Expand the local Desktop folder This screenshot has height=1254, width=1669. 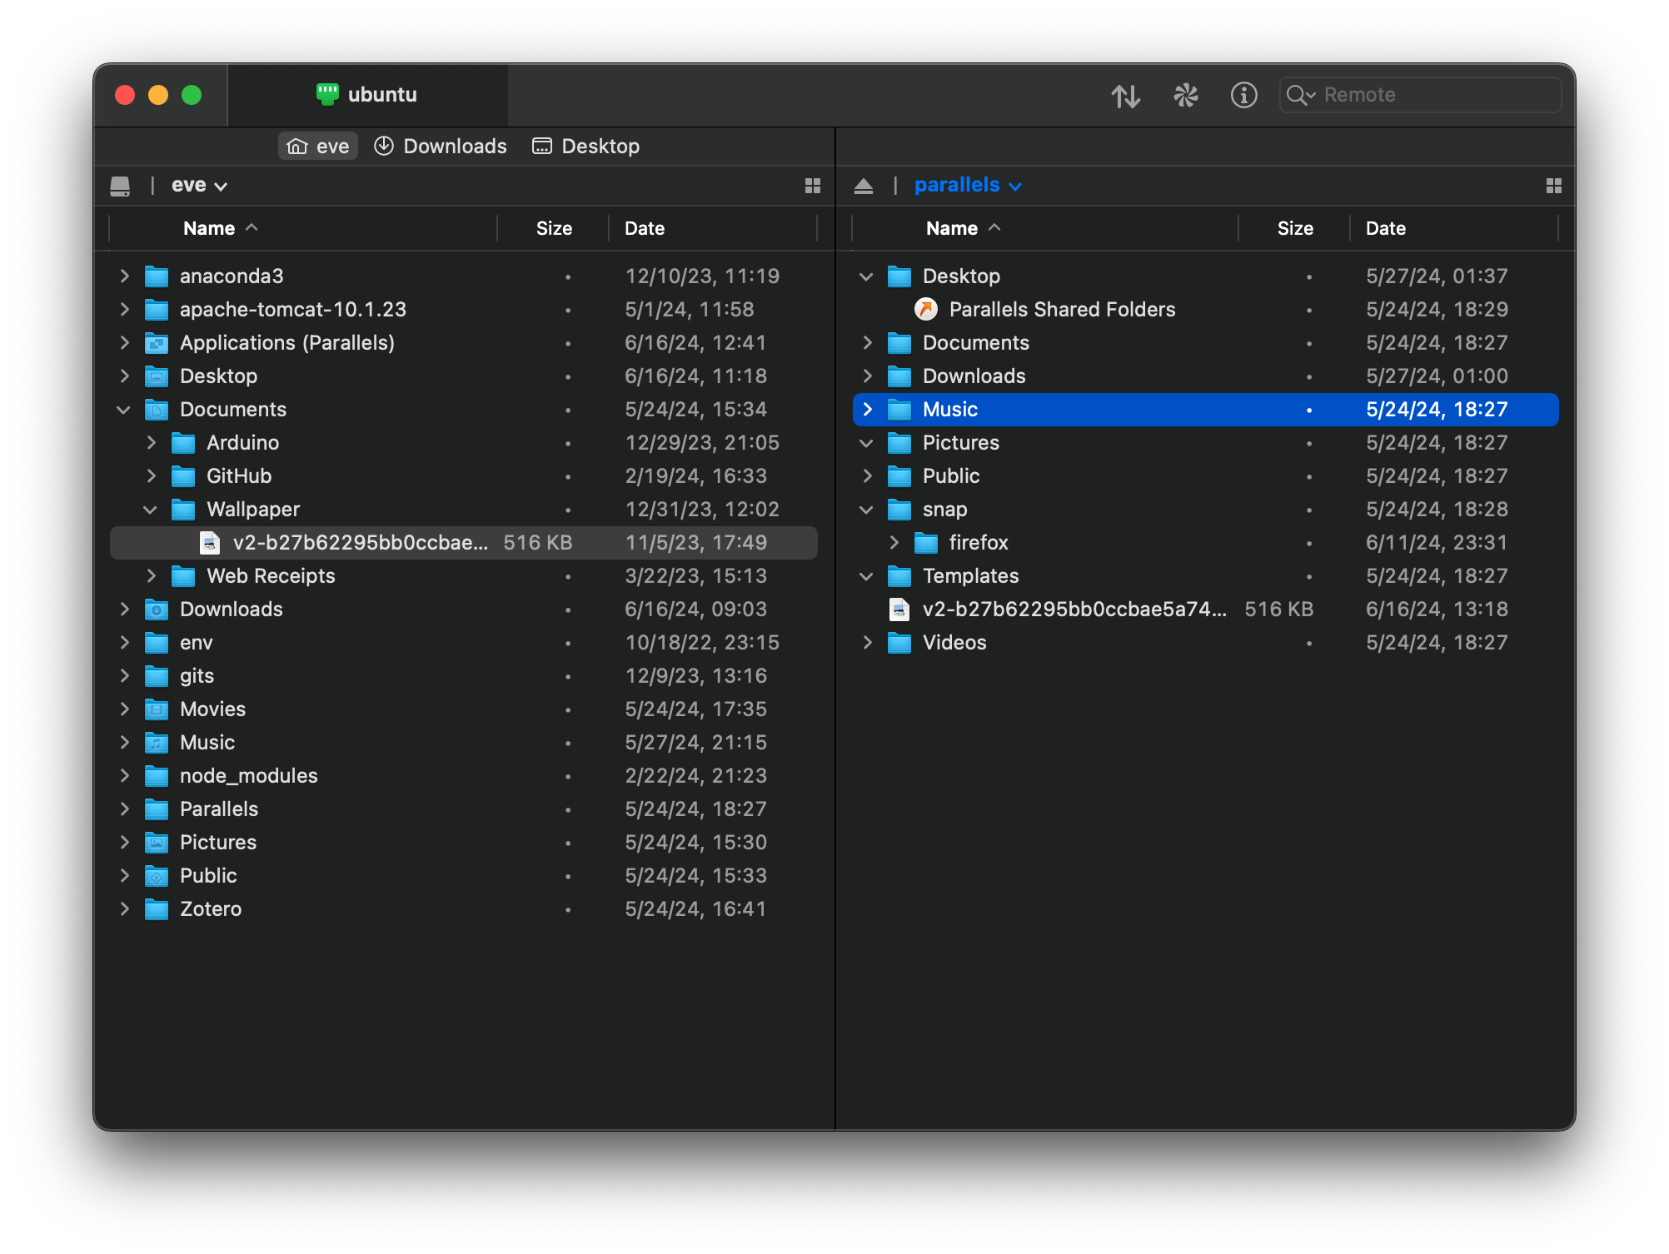(124, 376)
